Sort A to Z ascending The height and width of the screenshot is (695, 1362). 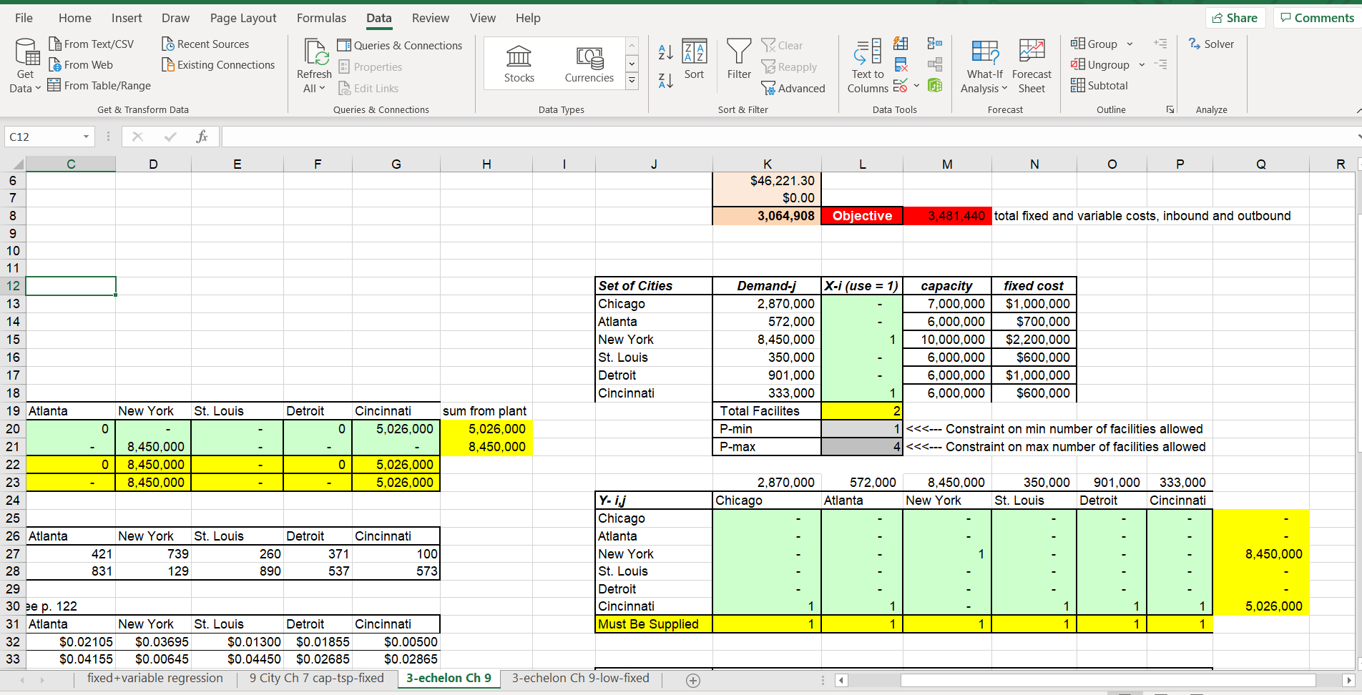click(665, 51)
